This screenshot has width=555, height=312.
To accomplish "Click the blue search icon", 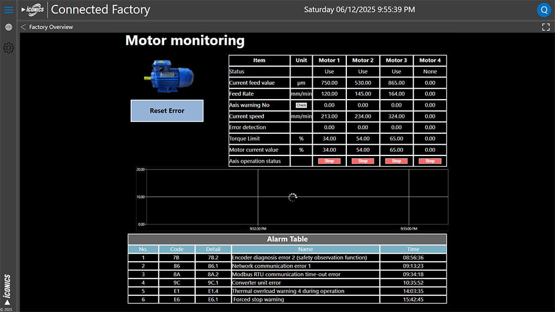I will [x=544, y=10].
